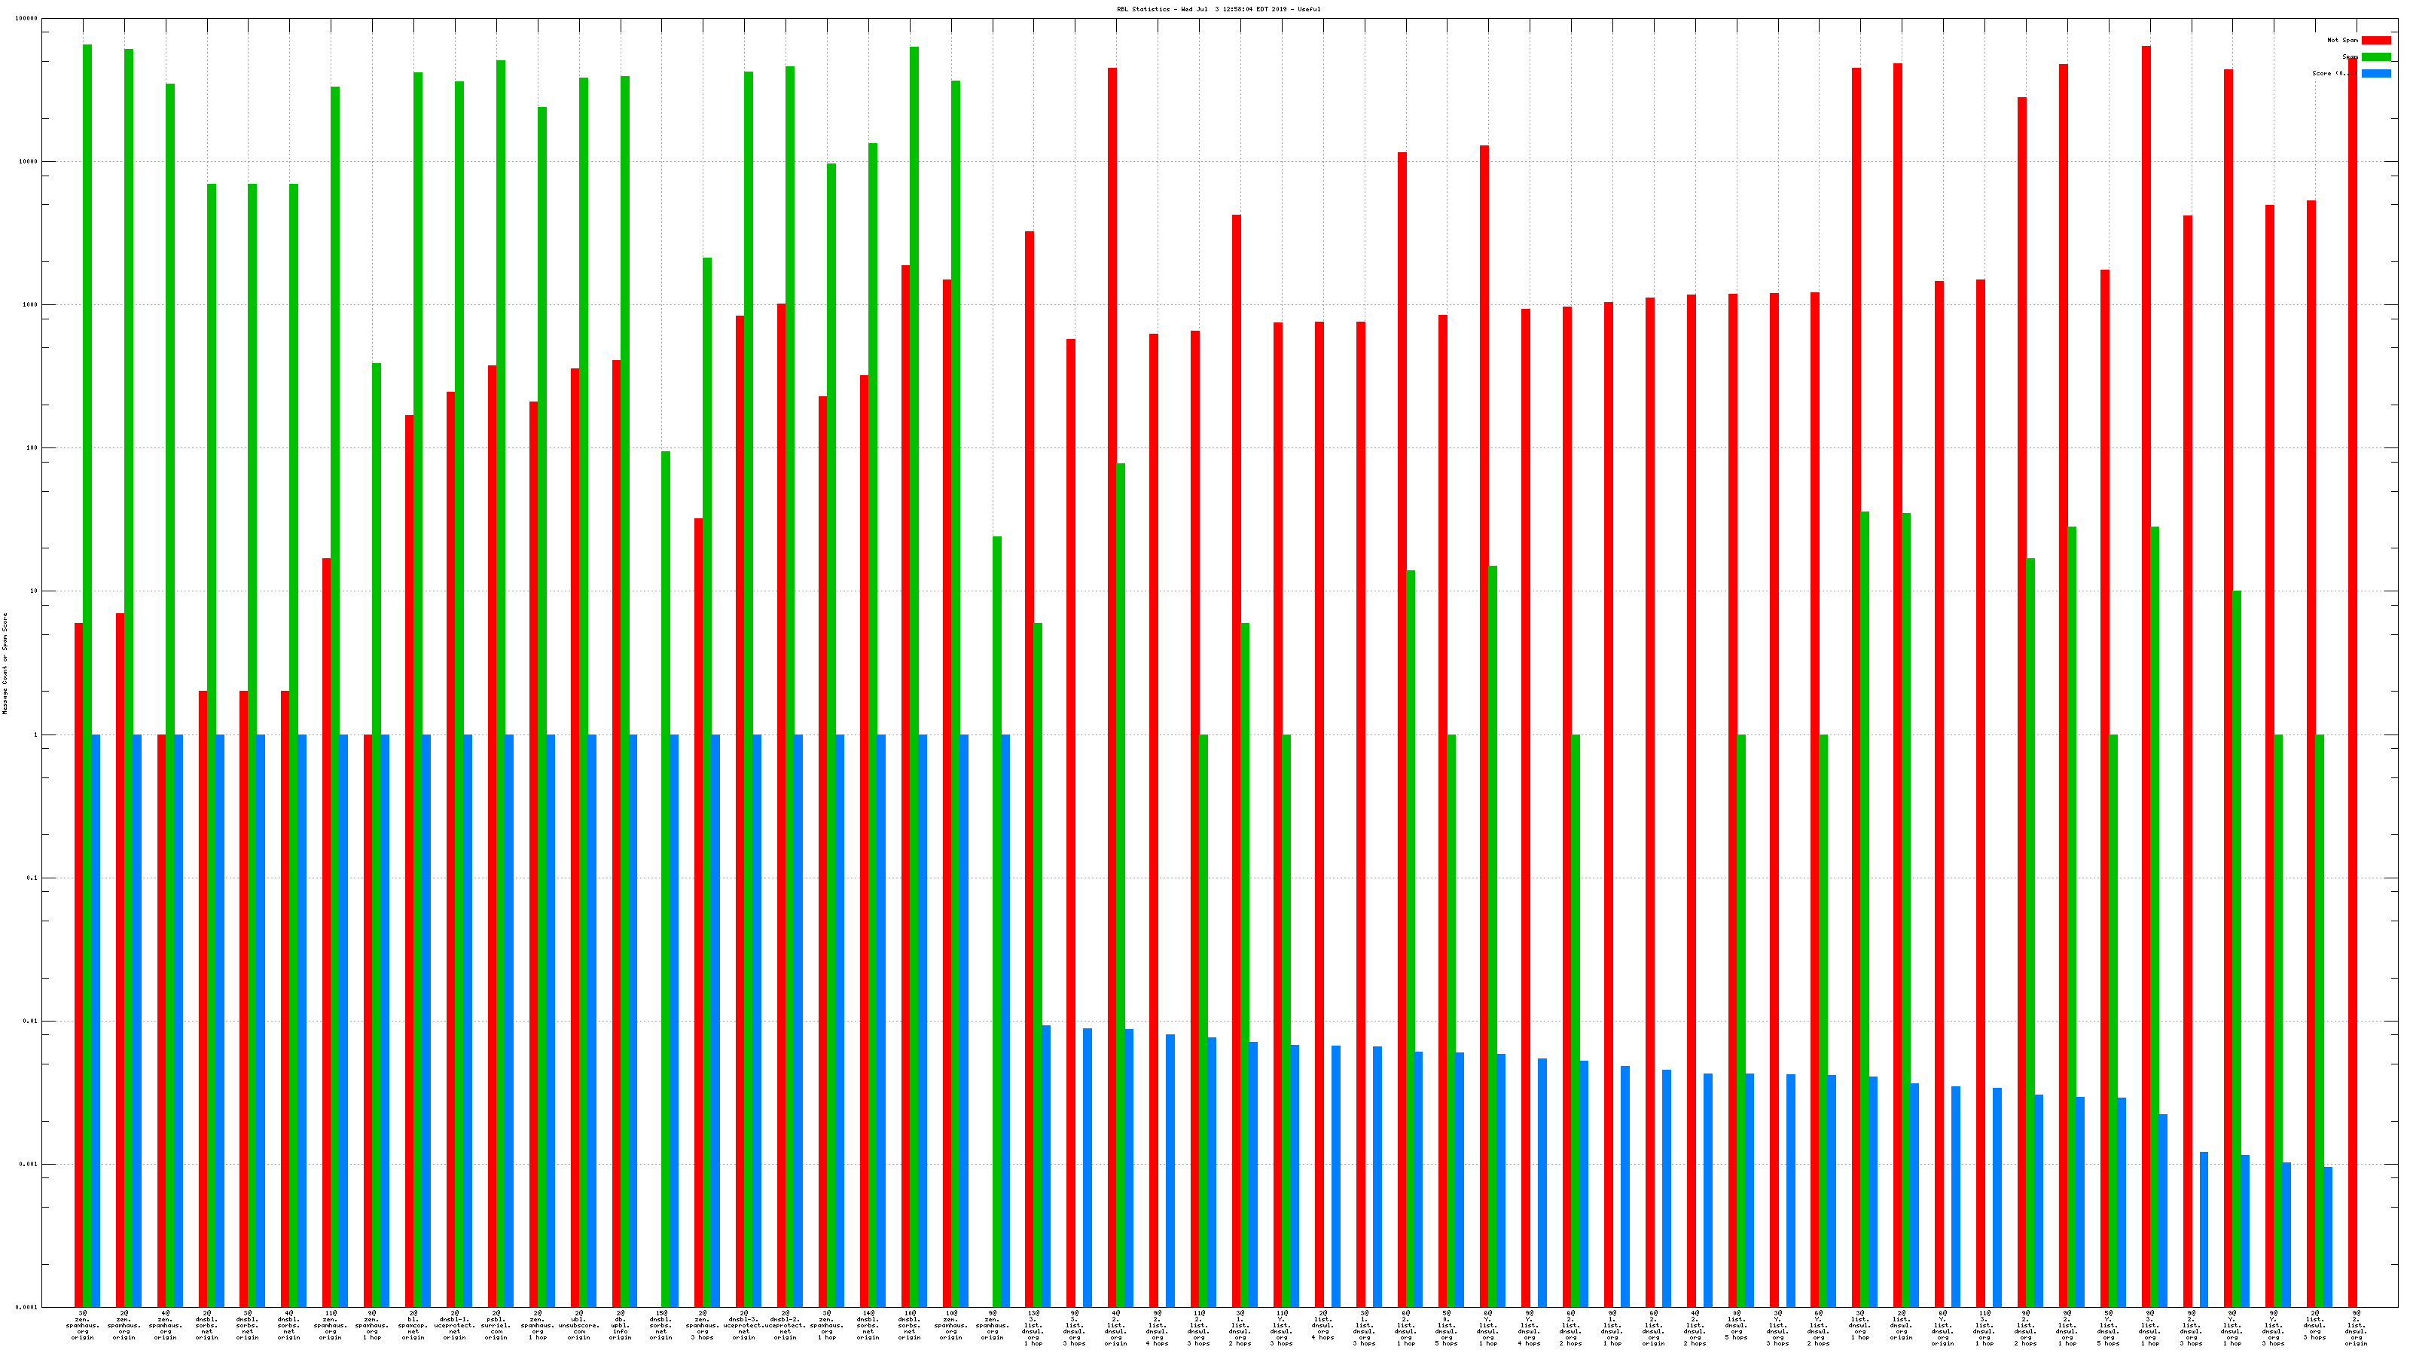Click the 15@ dnsbl.sorbs.net origin x-axis label

coord(661,1325)
